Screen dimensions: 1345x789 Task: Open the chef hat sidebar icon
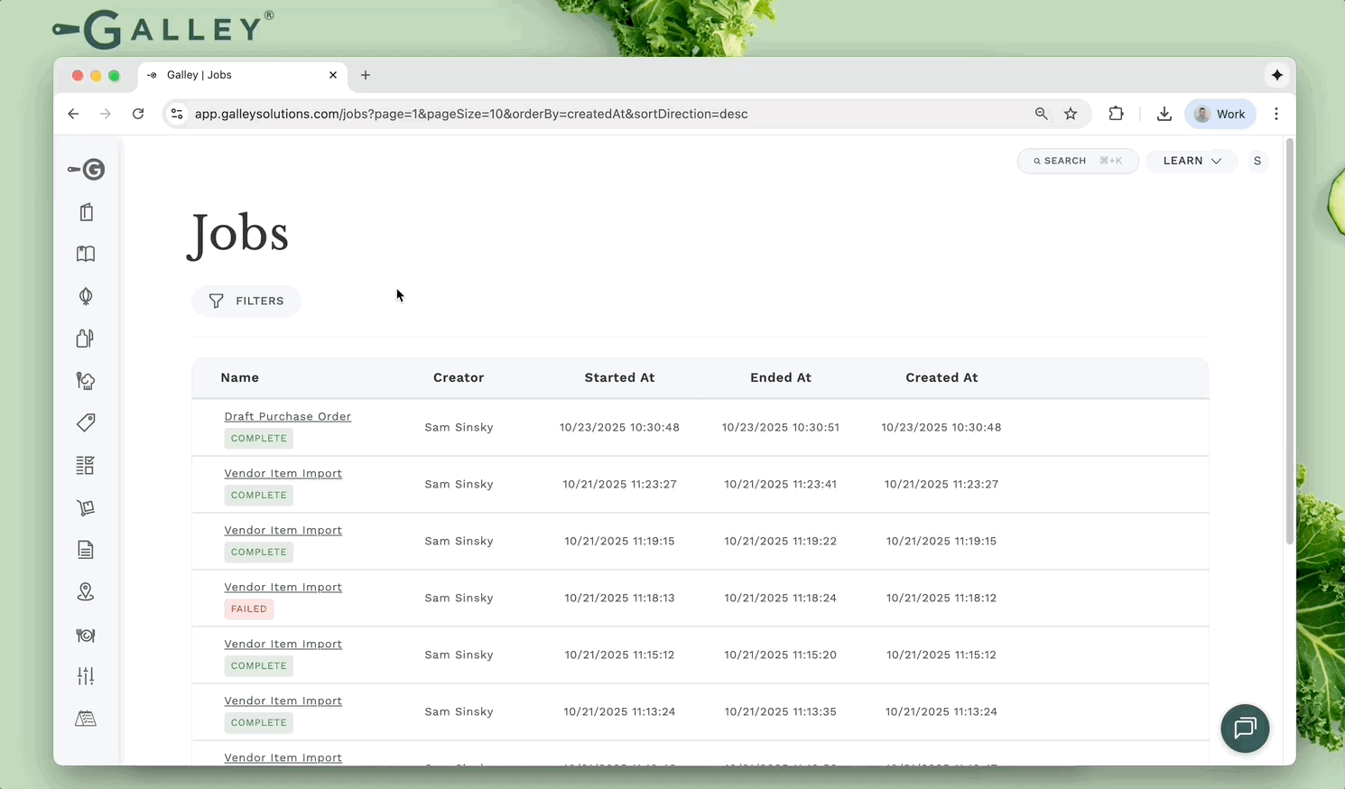[x=86, y=381]
